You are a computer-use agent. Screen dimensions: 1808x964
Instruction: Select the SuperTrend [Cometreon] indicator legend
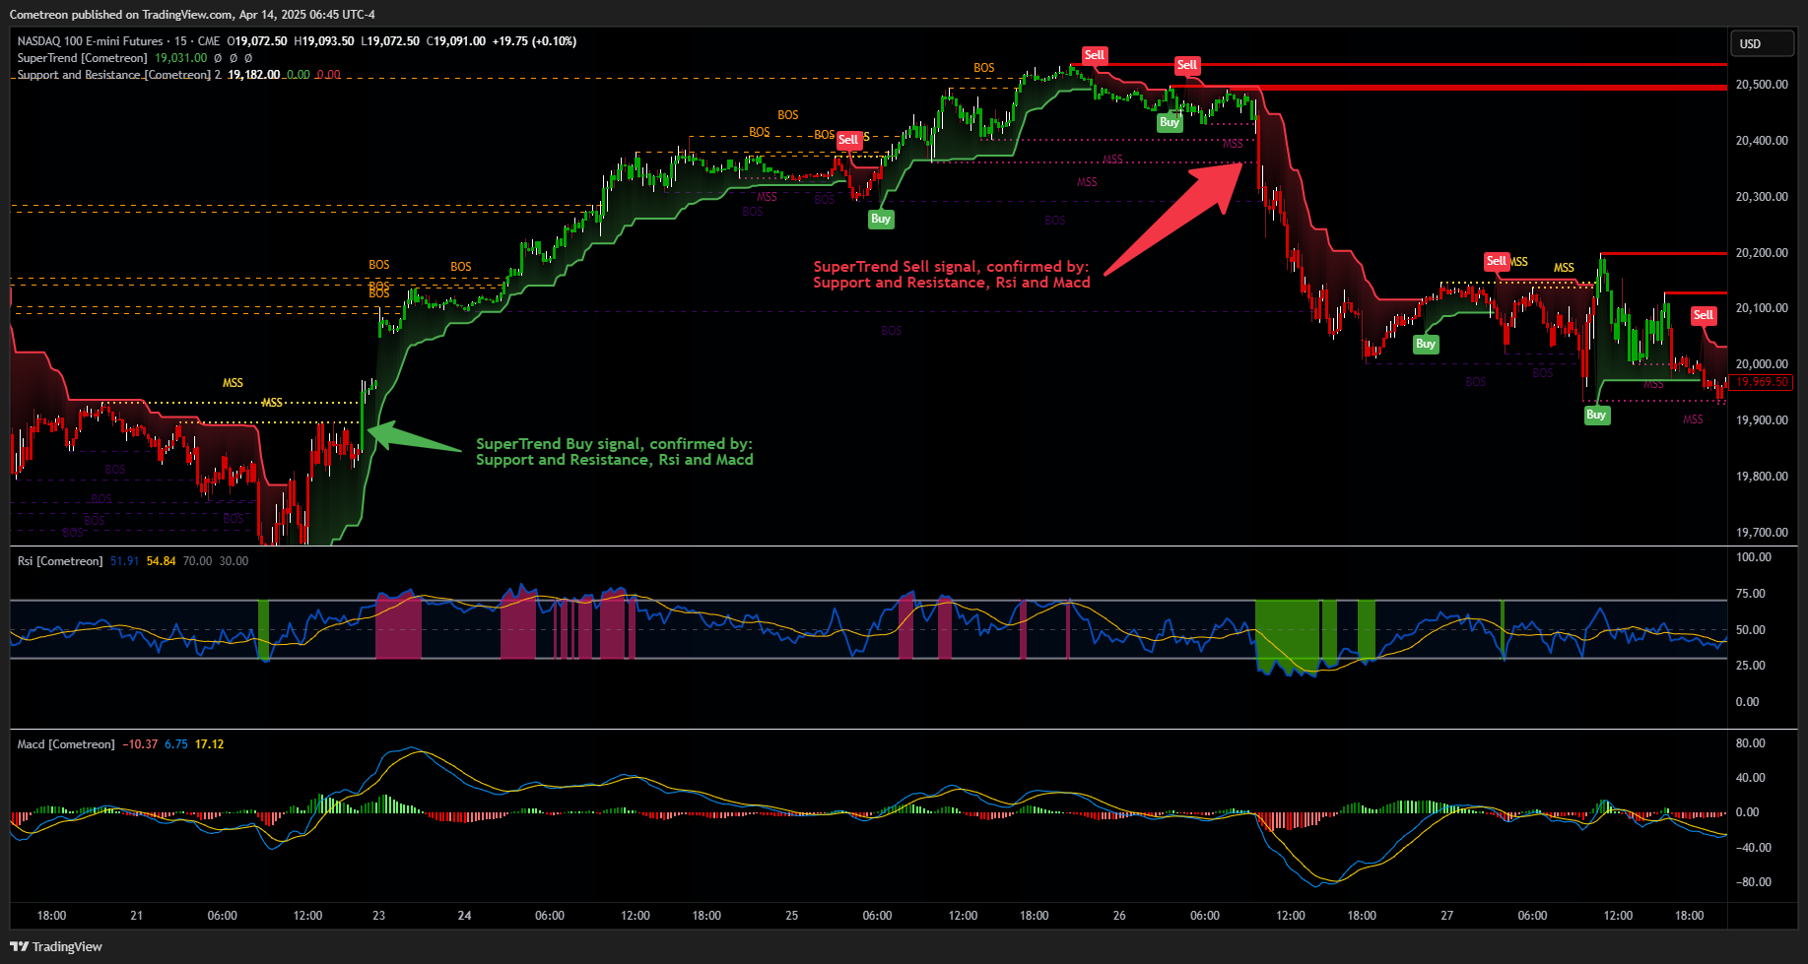82,58
